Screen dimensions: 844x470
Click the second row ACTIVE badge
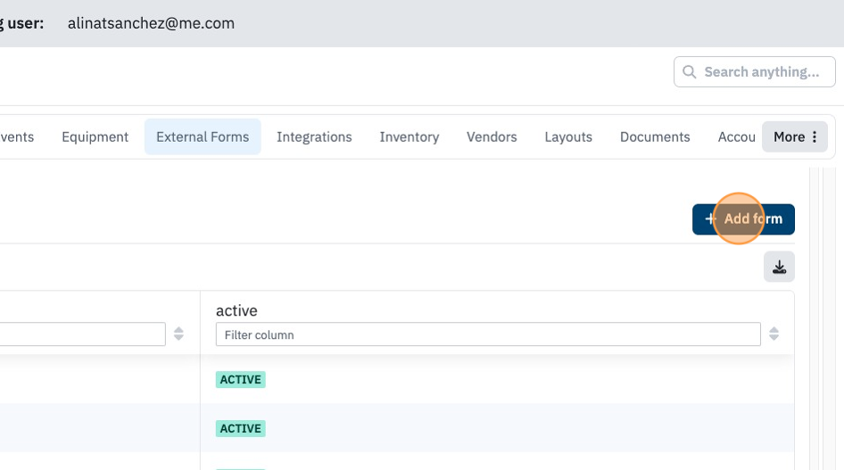tap(241, 429)
